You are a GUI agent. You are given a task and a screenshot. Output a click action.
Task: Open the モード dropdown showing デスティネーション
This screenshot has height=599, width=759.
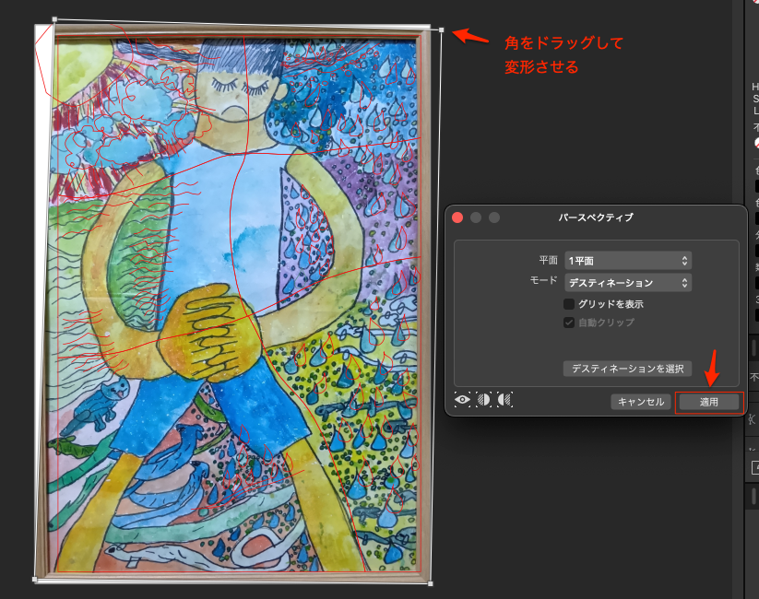tap(628, 283)
